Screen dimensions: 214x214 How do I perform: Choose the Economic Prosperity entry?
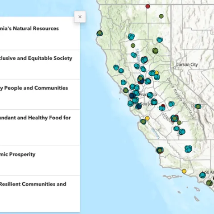tap(40, 160)
